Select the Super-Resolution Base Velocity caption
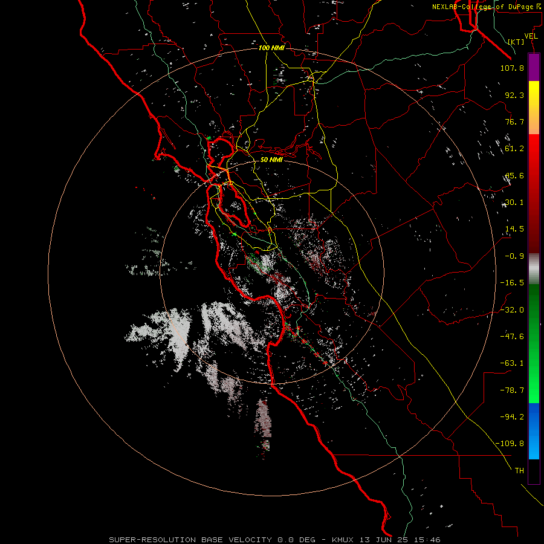The width and height of the screenshot is (544, 544). [274, 540]
